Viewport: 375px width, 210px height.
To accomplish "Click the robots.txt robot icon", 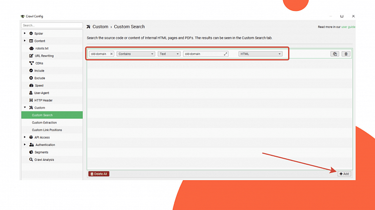I will point(31,48).
